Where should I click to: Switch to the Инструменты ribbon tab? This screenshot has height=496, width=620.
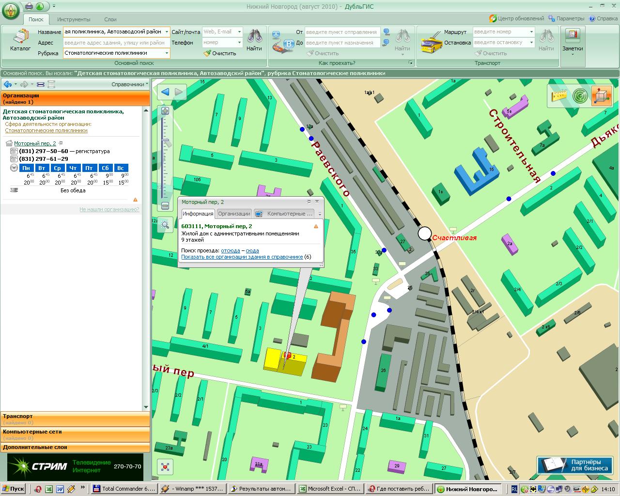[x=74, y=19]
